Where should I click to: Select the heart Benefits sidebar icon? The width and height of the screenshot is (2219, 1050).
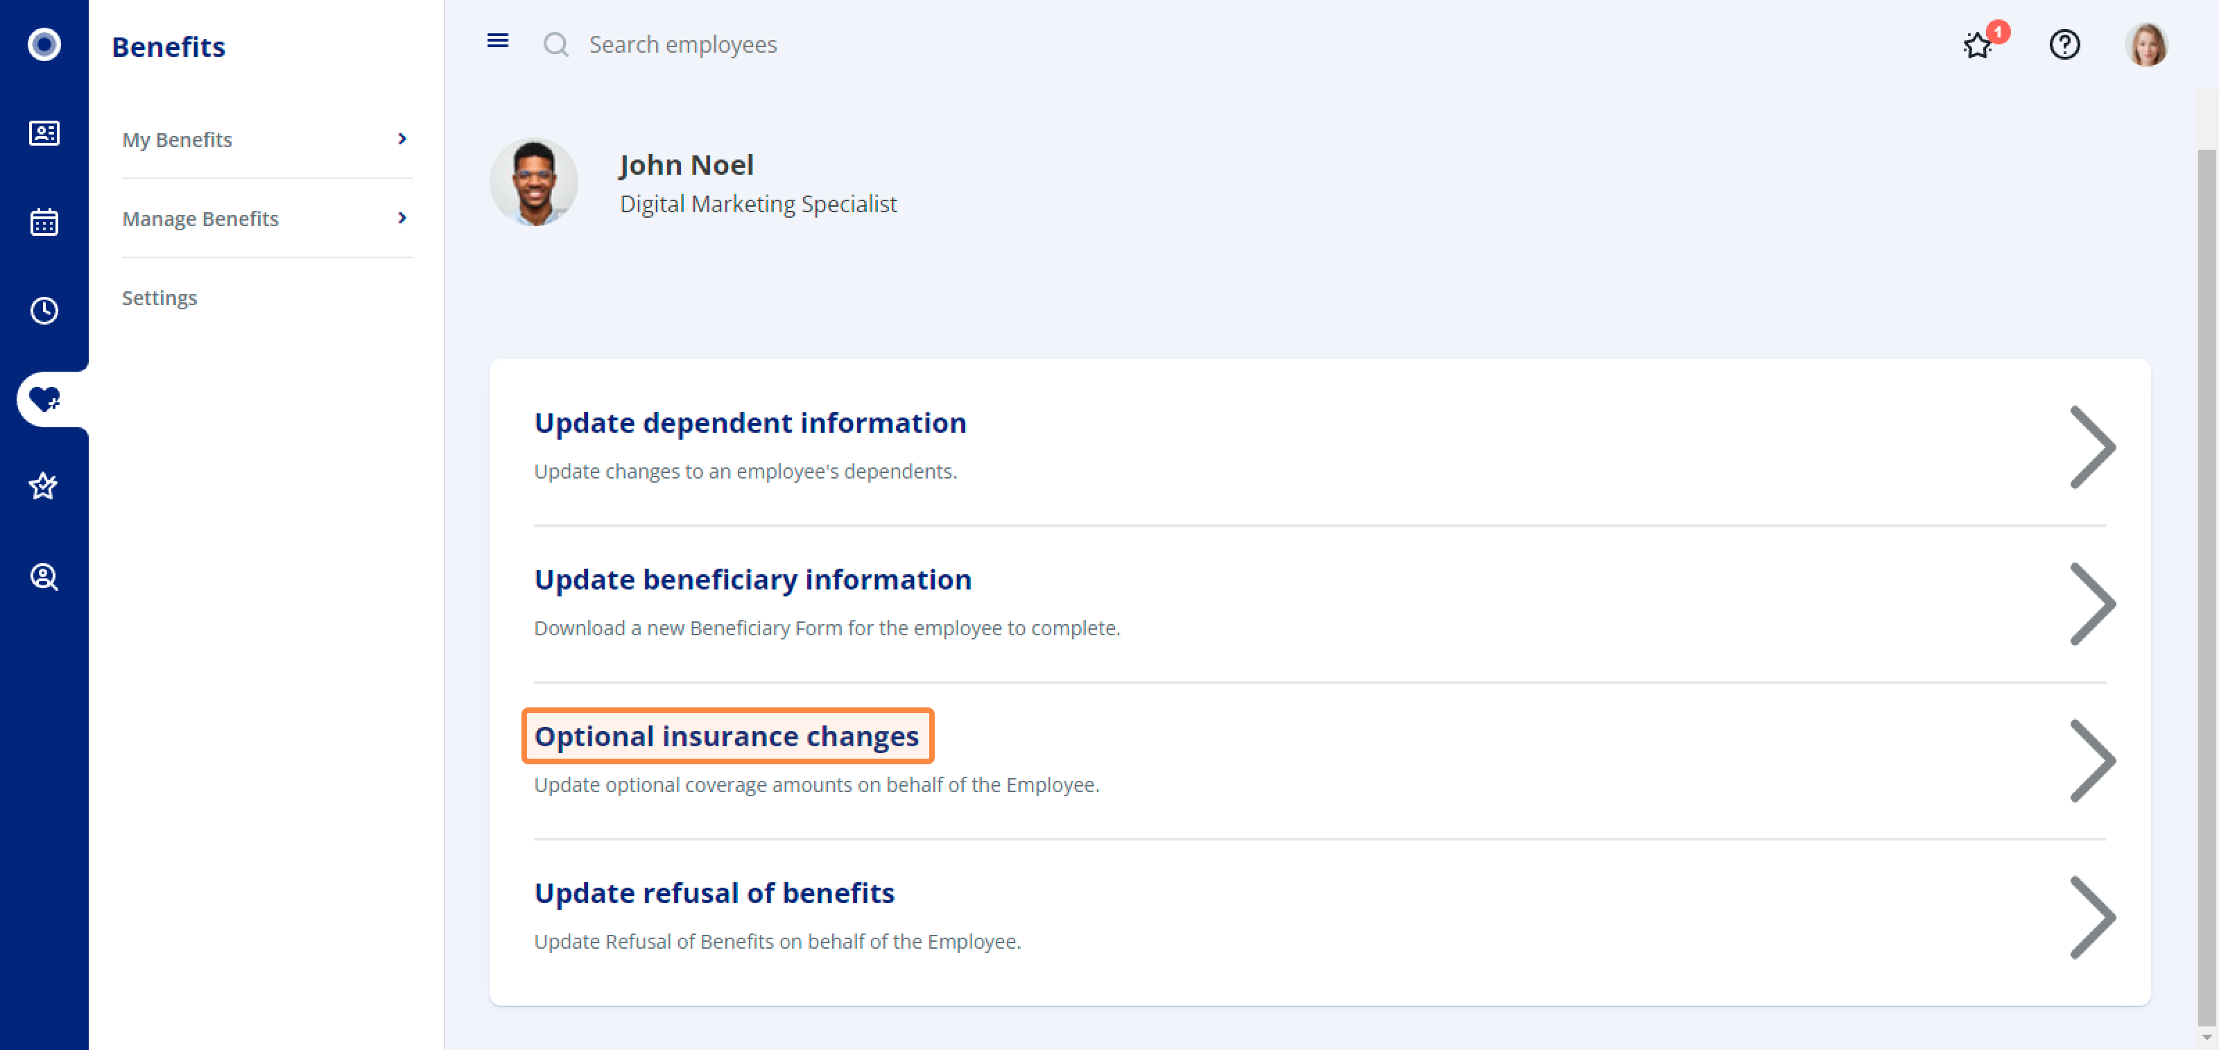pos(44,399)
